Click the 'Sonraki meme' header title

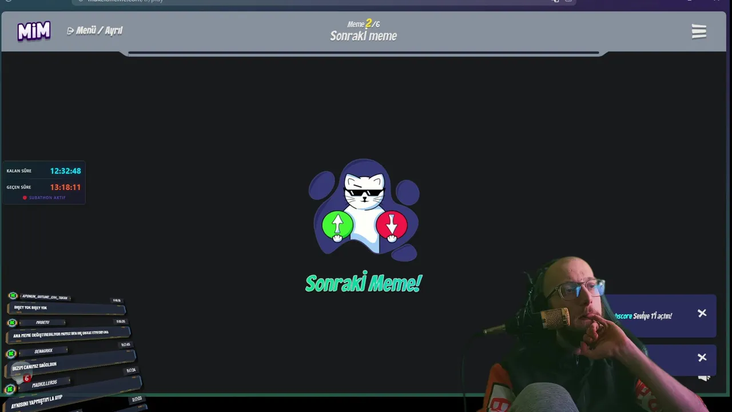pyautogui.click(x=363, y=36)
